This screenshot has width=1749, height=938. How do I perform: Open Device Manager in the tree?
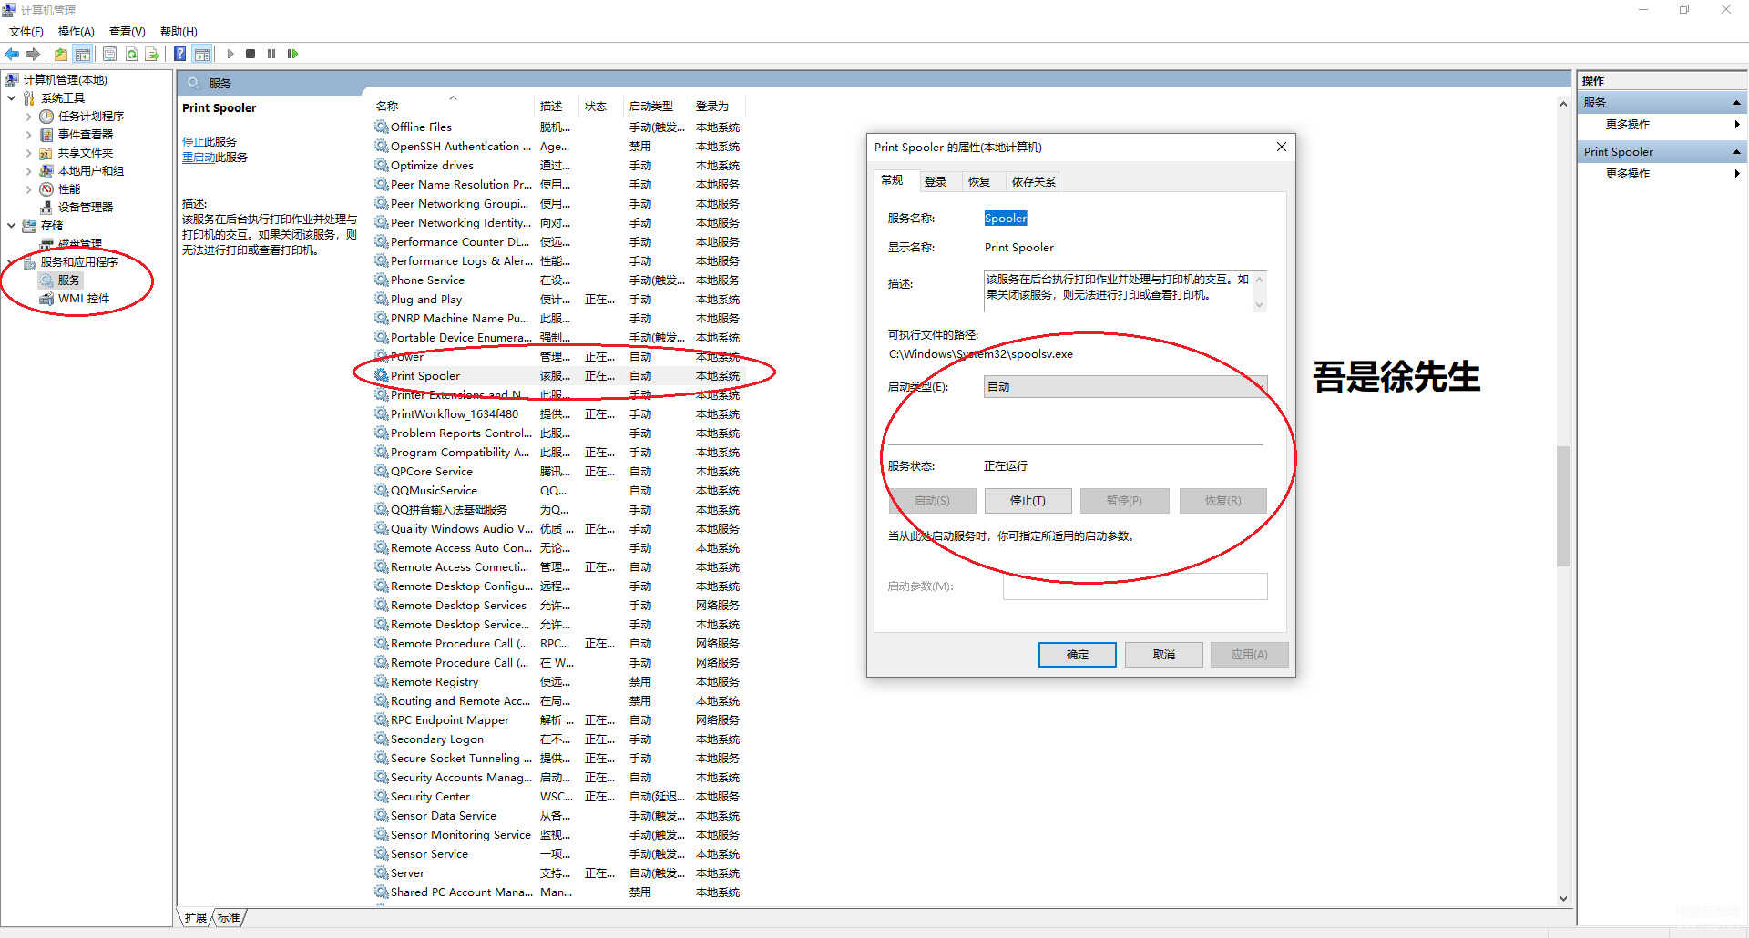click(x=85, y=207)
